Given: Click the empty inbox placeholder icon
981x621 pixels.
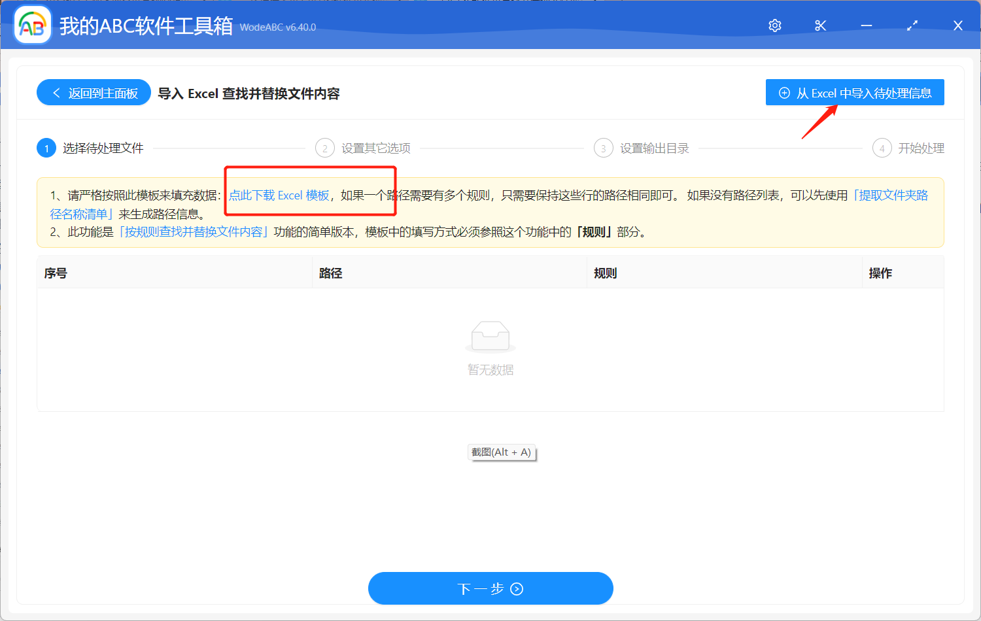Looking at the screenshot, I should coord(490,335).
